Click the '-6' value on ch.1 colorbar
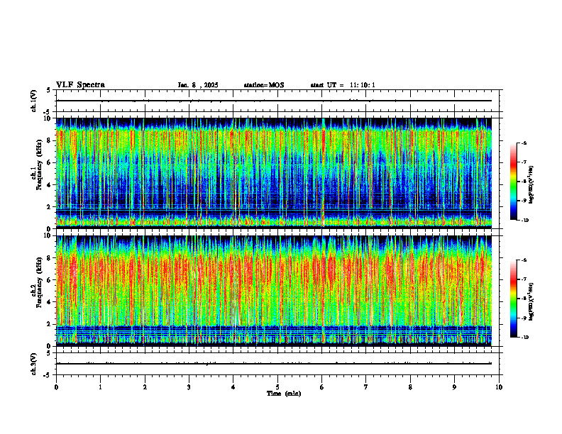This screenshot has height=434, width=562. [524, 143]
